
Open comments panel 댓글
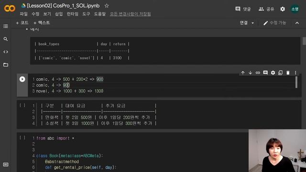click(x=243, y=9)
